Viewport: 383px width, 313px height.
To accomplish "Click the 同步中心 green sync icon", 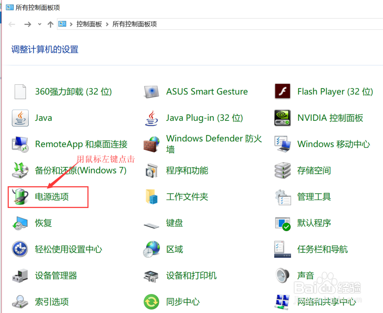I will click(x=151, y=302).
